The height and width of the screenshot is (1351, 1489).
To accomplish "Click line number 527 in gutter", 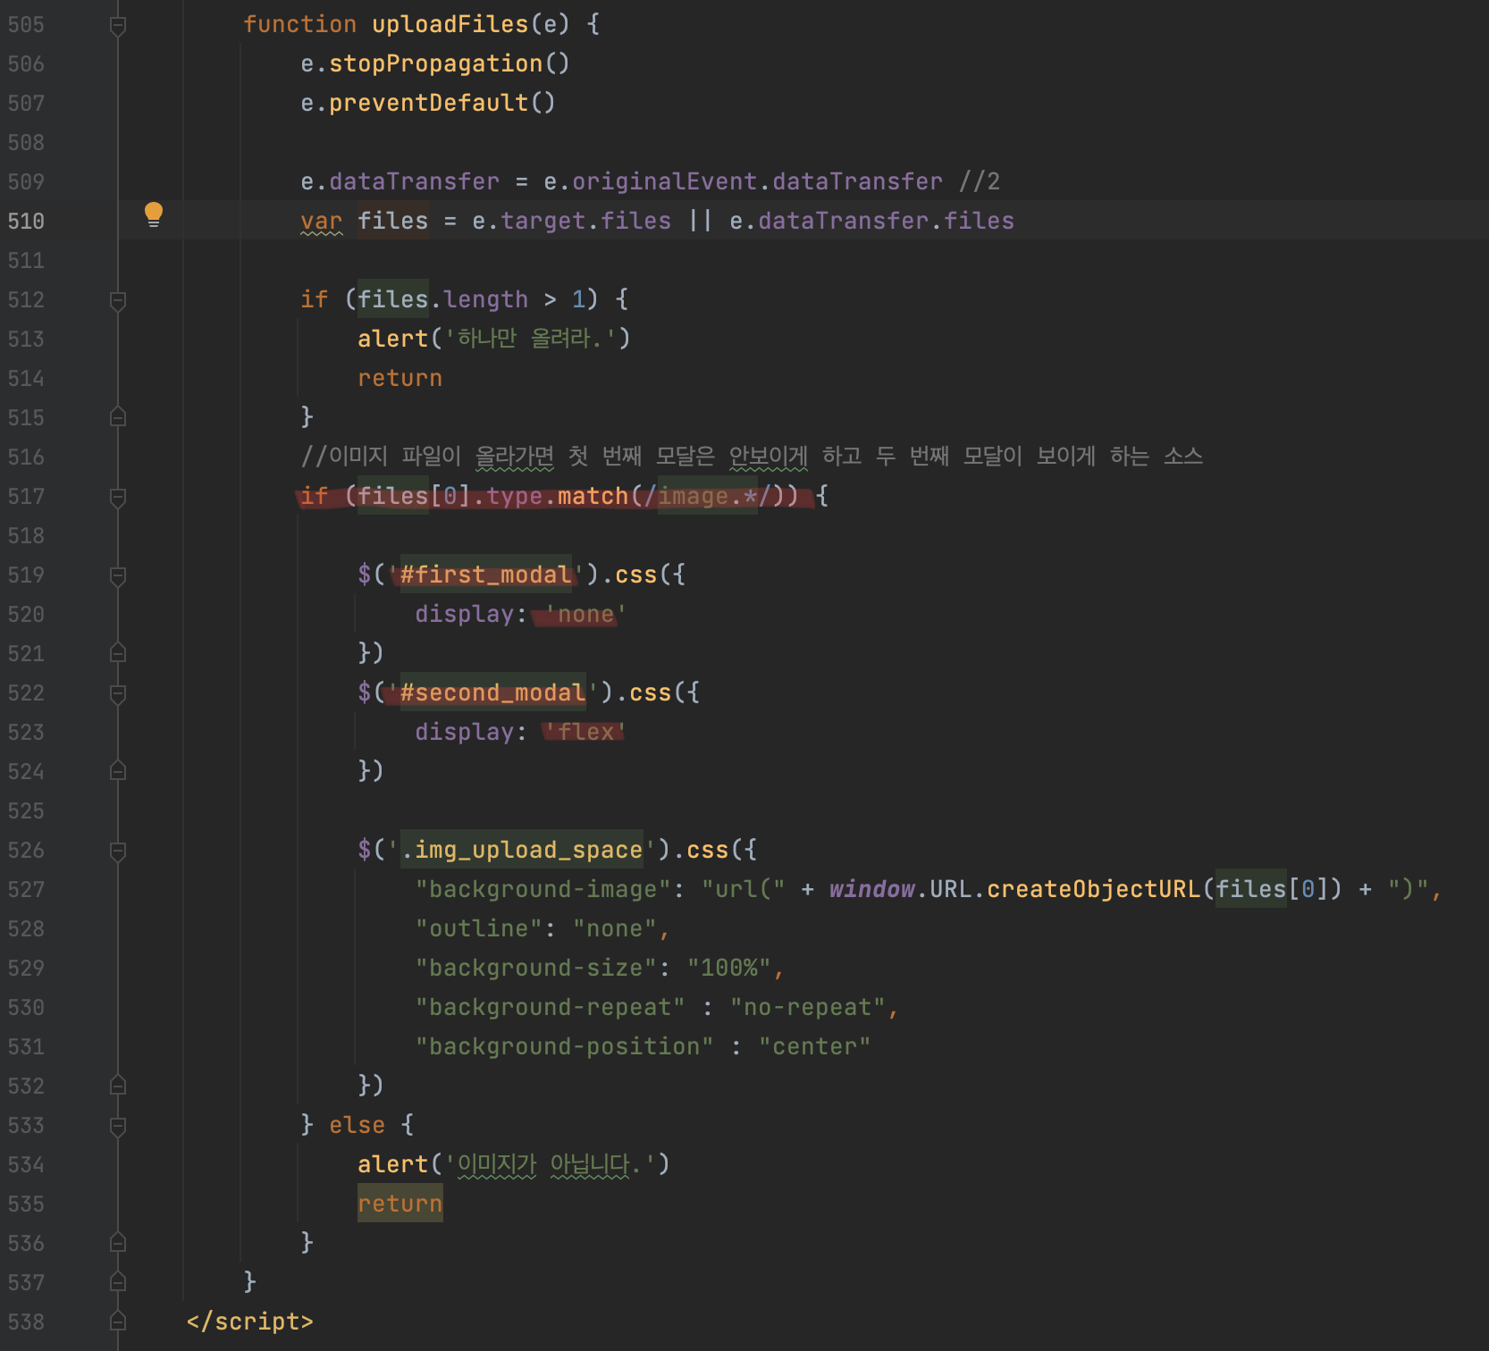I will click(x=26, y=889).
